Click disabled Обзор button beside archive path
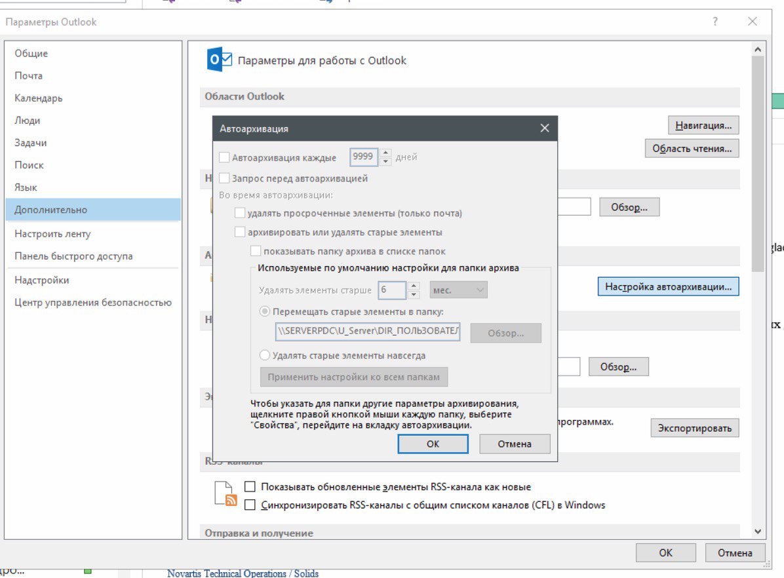 [x=505, y=333]
